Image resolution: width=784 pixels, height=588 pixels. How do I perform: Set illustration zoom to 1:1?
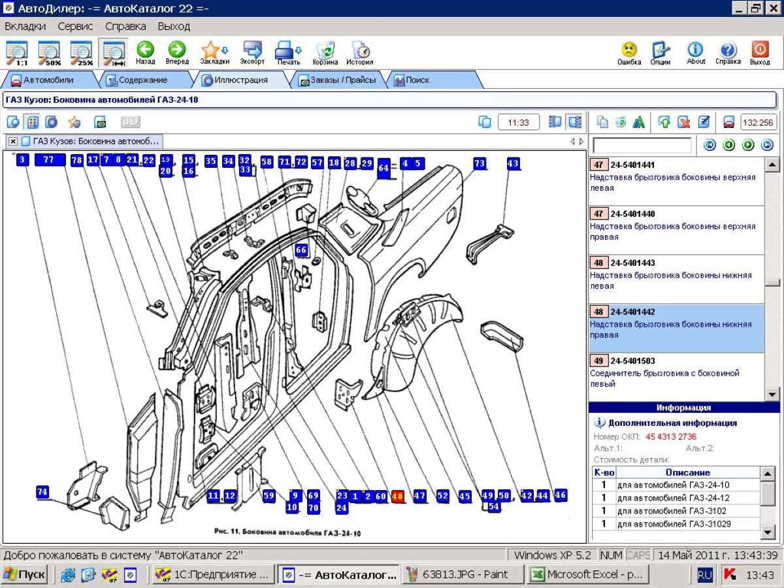click(17, 53)
